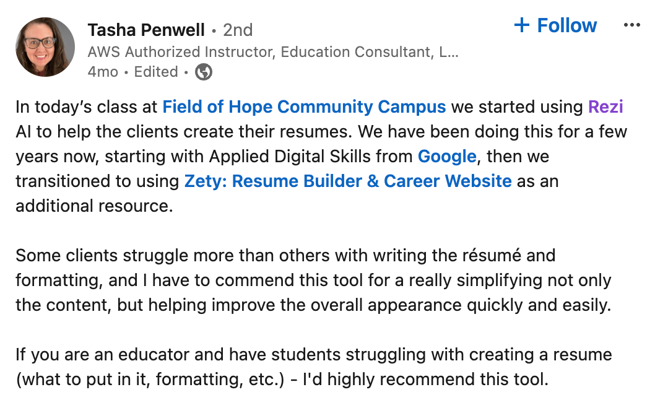The width and height of the screenshot is (655, 400).
Task: Visit the Google company mention
Action: (x=447, y=157)
